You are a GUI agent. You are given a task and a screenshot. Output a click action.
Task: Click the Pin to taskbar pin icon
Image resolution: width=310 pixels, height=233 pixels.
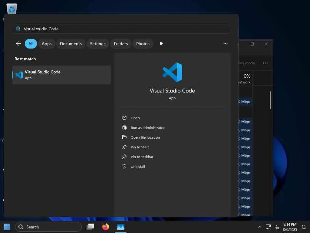point(124,157)
